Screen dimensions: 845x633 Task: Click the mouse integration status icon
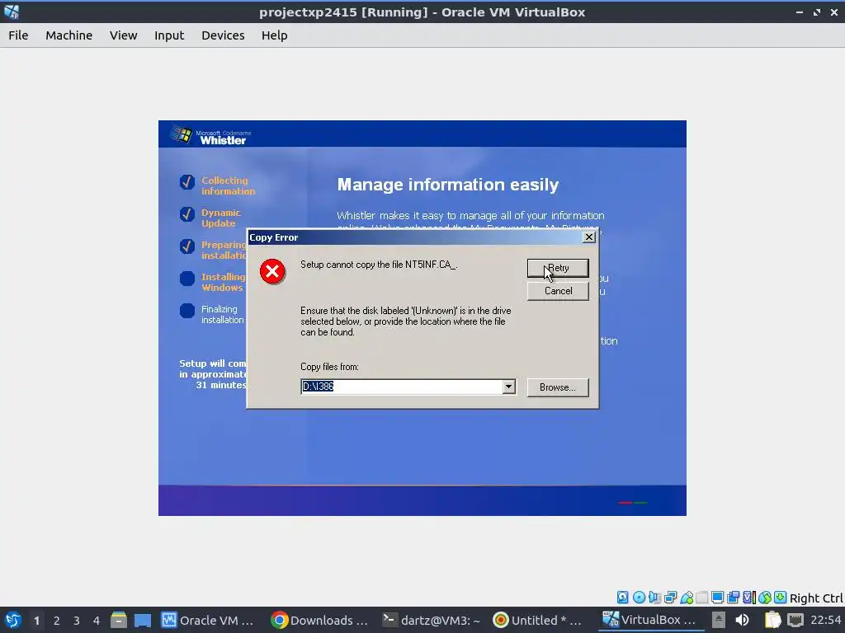[764, 597]
